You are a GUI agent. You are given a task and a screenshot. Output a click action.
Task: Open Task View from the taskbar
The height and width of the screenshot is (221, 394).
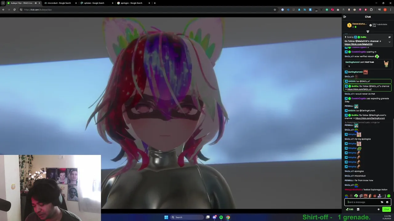(x=208, y=217)
